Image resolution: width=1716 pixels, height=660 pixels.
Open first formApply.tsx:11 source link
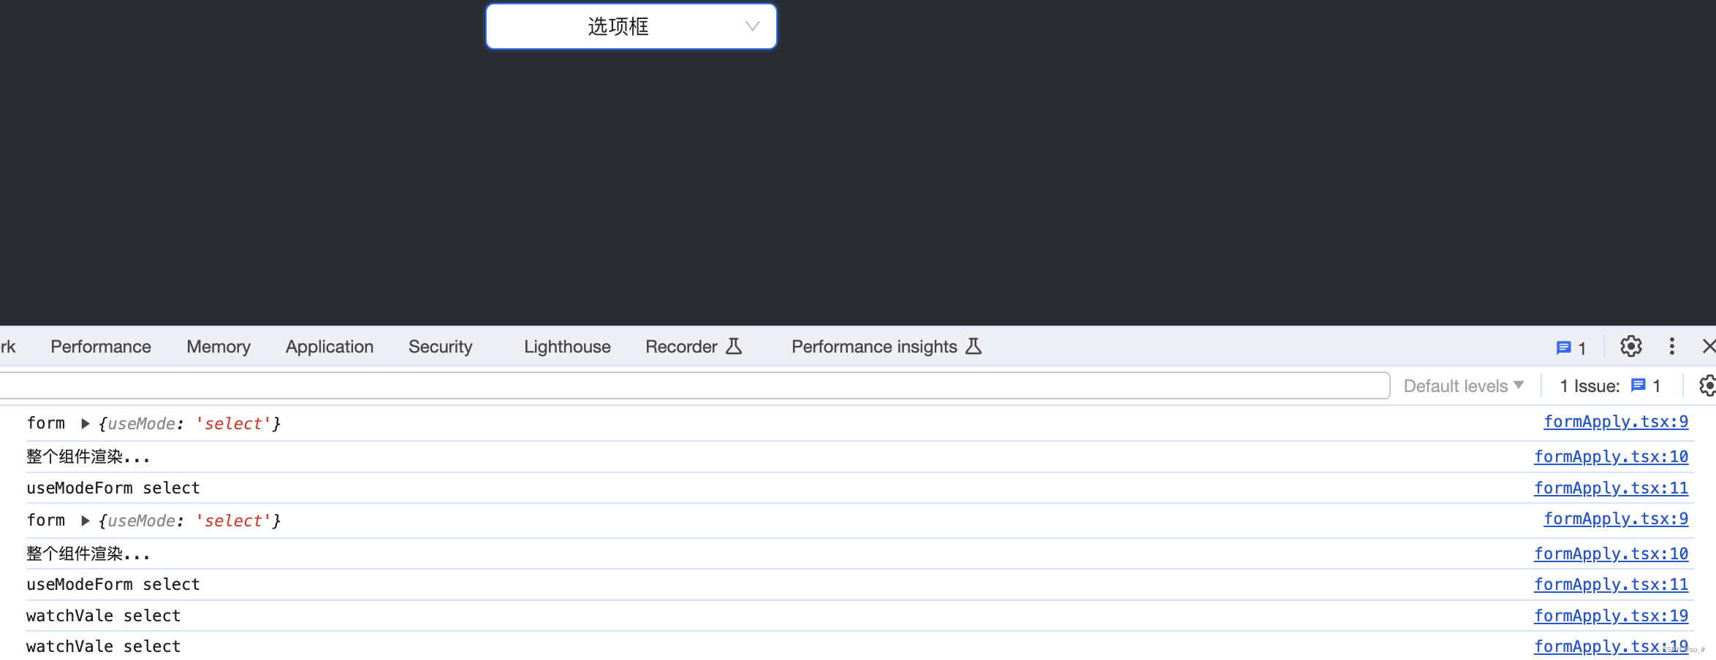coord(1611,488)
